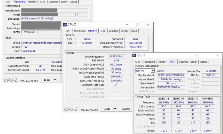Click the Uncore Frequency value 406.3 MHz

(136, 47)
